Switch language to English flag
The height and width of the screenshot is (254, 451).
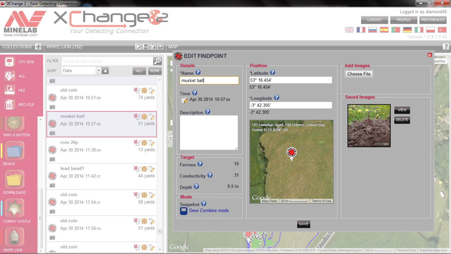pos(349,30)
